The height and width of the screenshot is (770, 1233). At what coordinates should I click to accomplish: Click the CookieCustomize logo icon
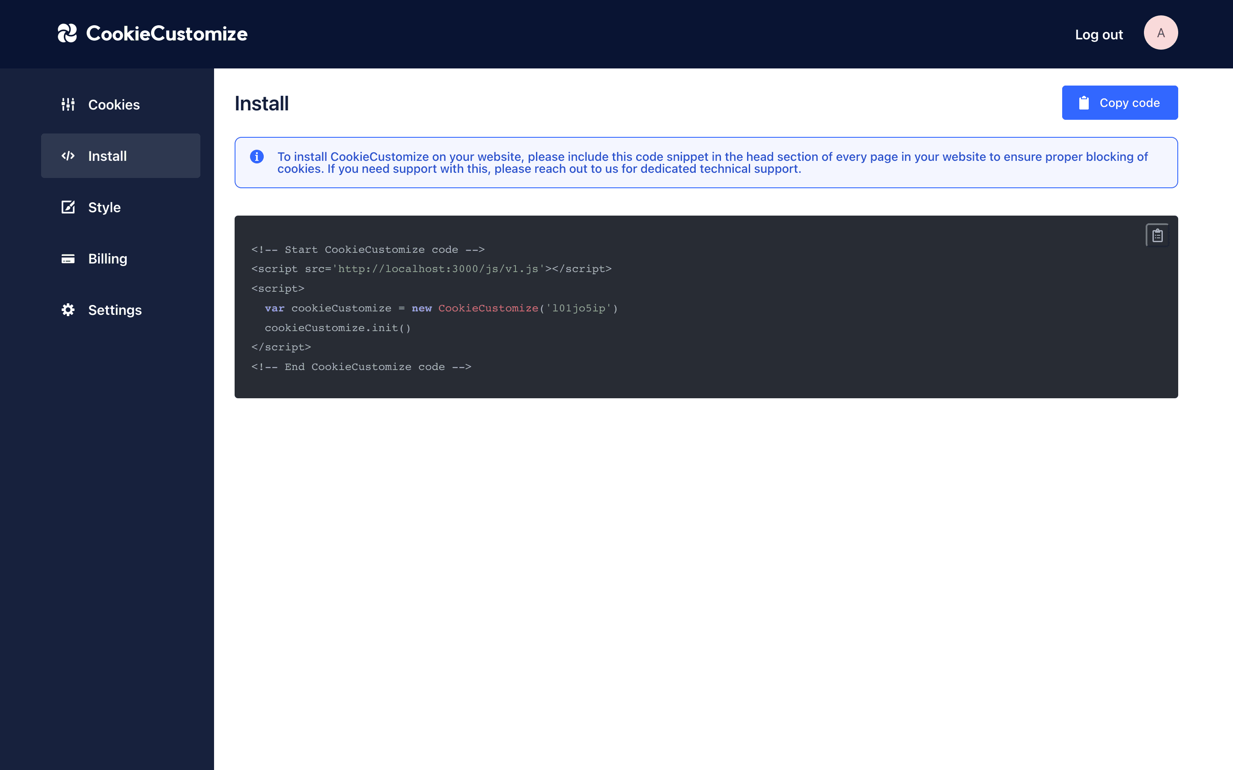[x=67, y=34]
